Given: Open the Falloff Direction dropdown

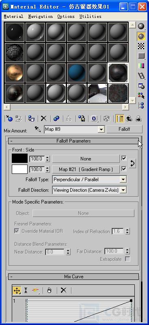Looking at the screenshot, I should tap(123, 190).
